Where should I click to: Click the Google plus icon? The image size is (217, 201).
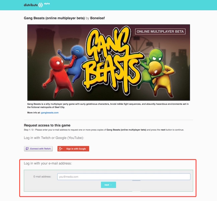coord(60,149)
